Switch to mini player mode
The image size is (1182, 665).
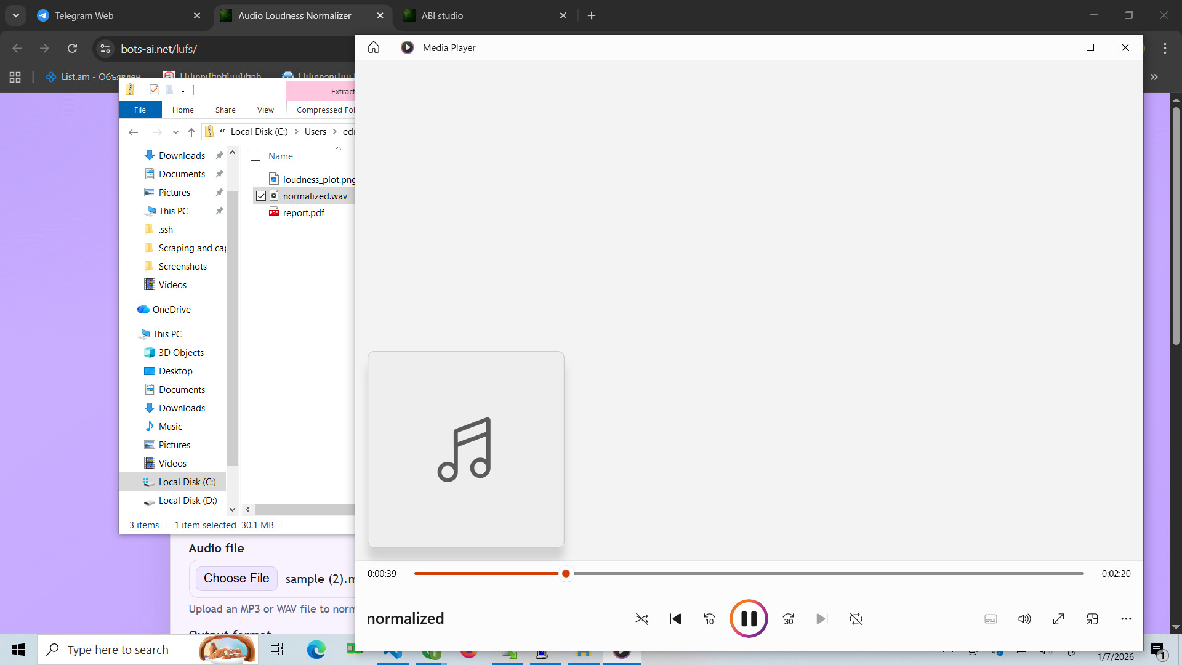(x=1093, y=619)
